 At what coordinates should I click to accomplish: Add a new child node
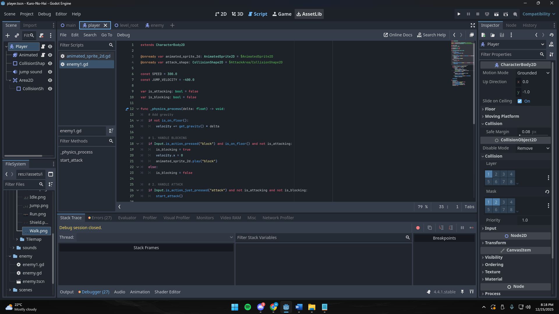[x=8, y=35]
